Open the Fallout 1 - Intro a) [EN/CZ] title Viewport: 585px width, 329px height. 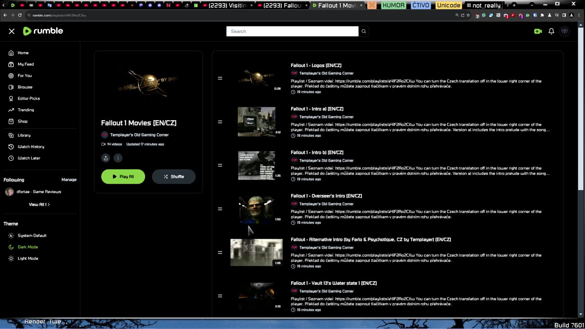pos(317,109)
